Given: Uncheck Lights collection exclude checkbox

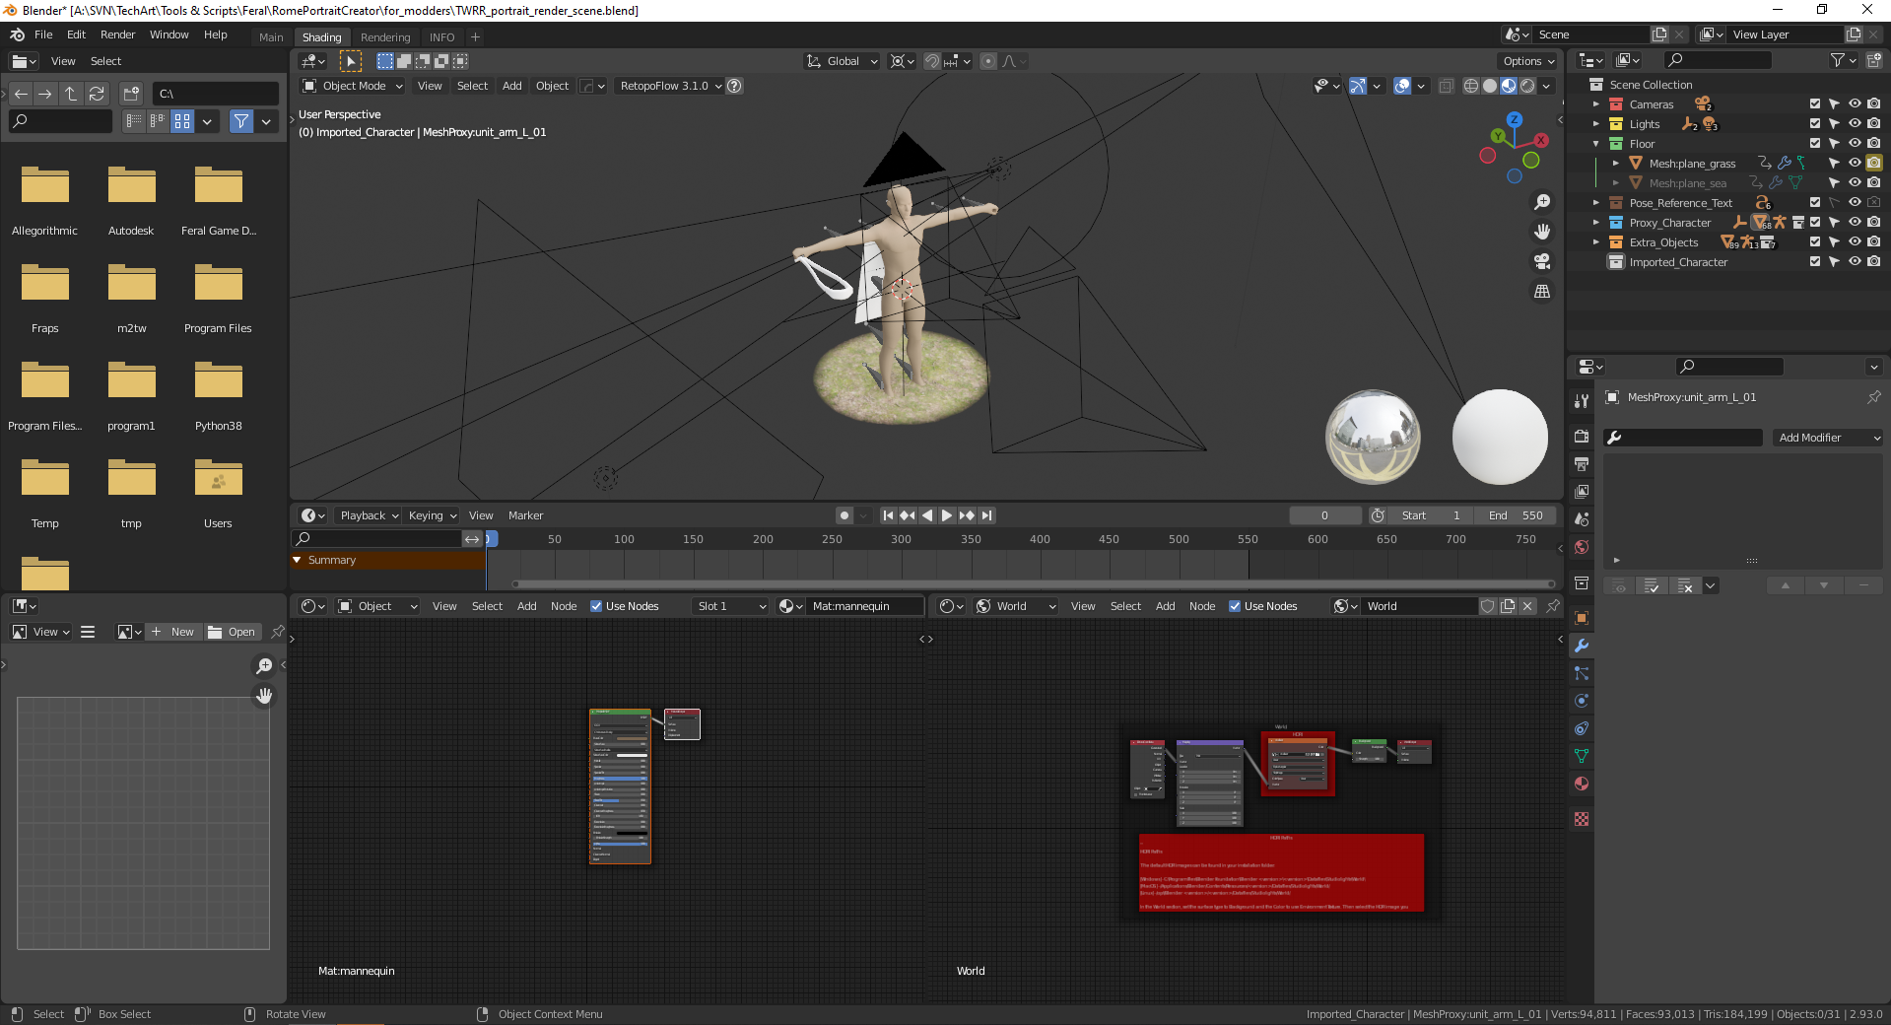Looking at the screenshot, I should [1815, 124].
